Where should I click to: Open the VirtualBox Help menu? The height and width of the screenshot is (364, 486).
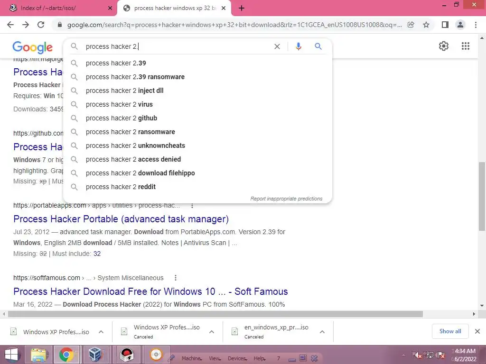click(x=260, y=358)
